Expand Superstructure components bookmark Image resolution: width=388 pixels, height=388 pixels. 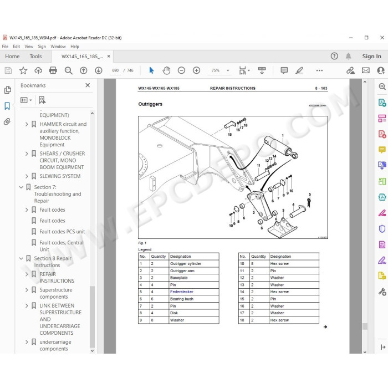(x=27, y=290)
